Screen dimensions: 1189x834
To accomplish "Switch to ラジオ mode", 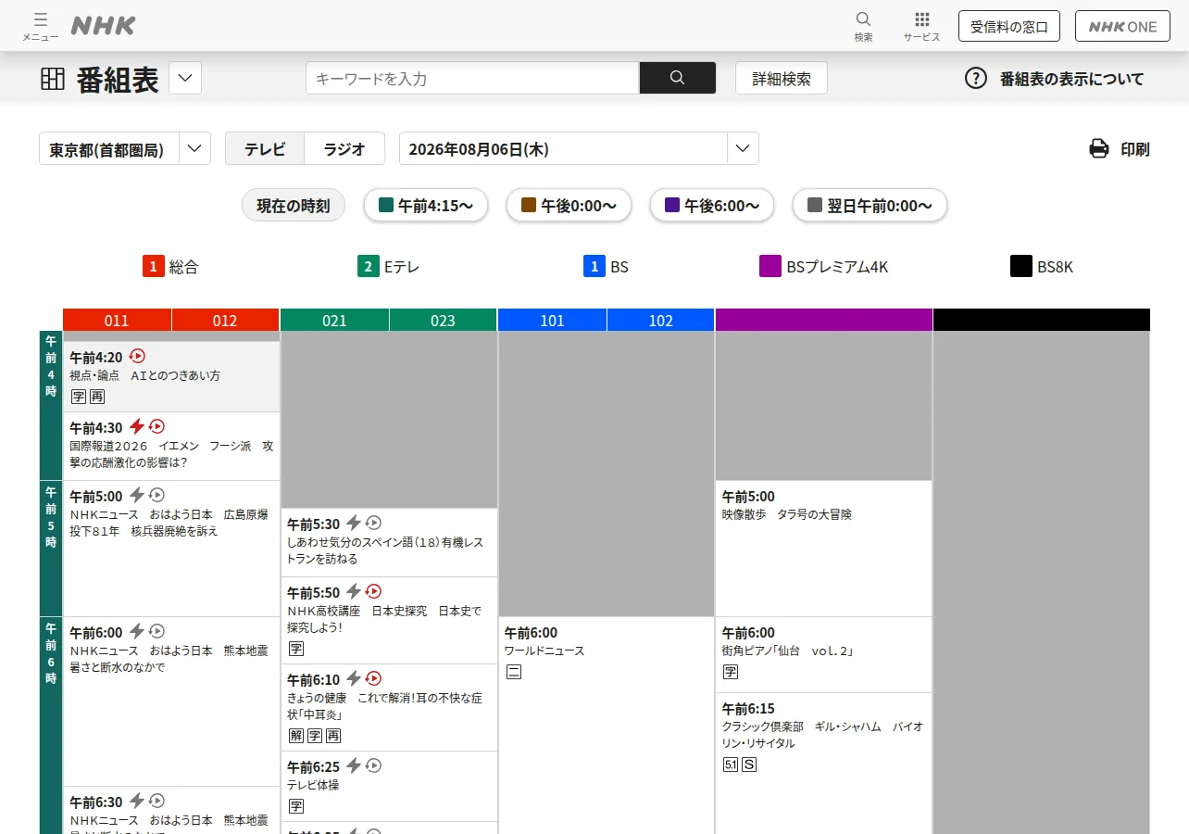I will (344, 148).
